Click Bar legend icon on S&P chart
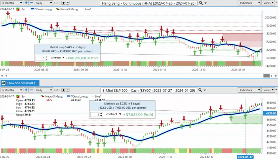The image size is (278, 159). click(x=18, y=96)
